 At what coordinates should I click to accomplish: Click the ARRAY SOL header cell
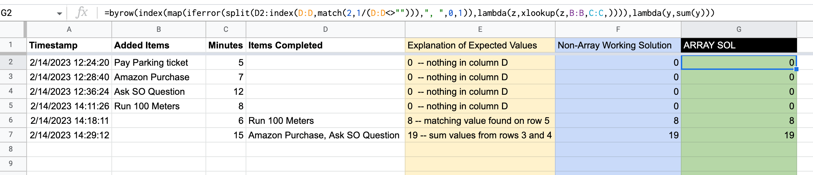click(x=739, y=45)
